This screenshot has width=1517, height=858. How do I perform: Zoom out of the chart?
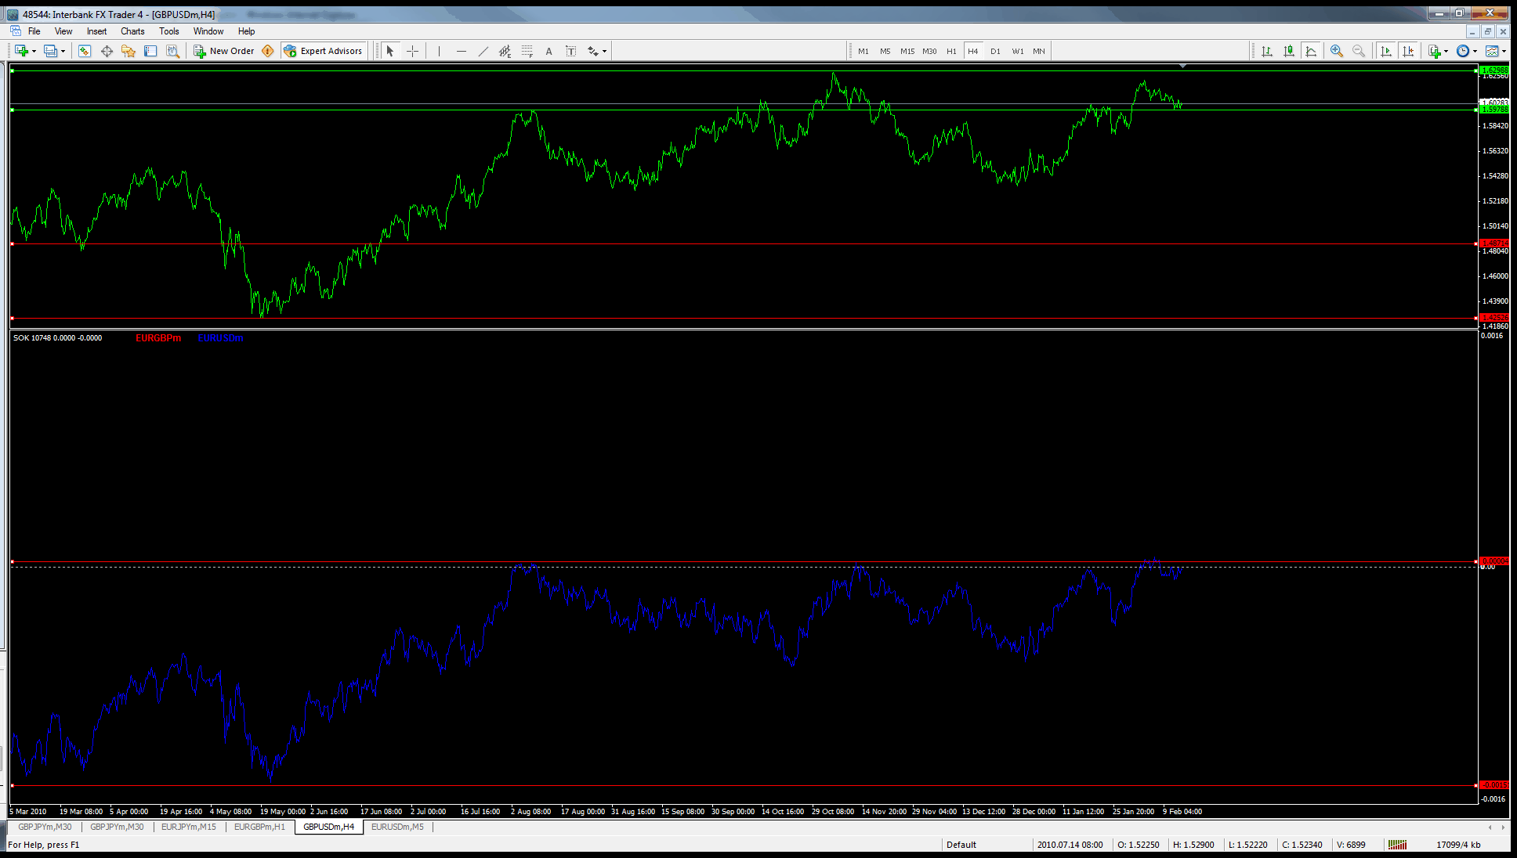(1359, 51)
